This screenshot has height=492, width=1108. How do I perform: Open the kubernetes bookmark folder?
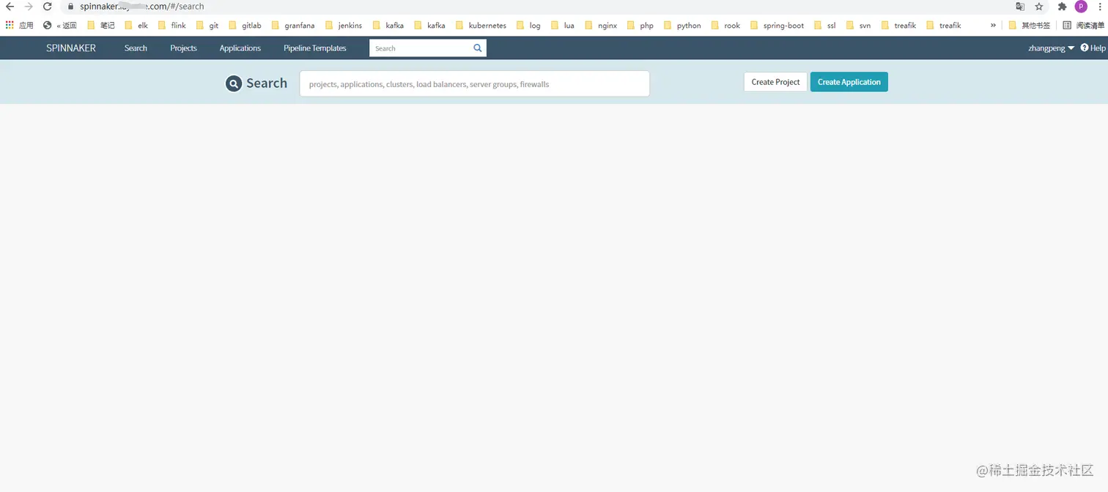481,25
